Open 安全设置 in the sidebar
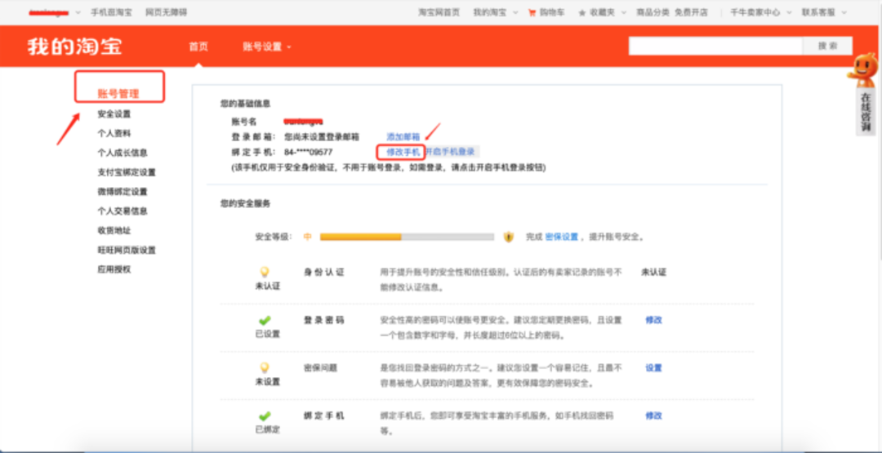 click(114, 114)
